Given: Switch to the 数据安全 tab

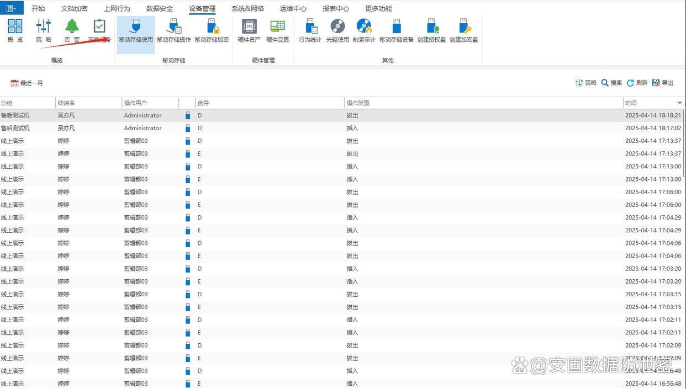Looking at the screenshot, I should [x=160, y=9].
